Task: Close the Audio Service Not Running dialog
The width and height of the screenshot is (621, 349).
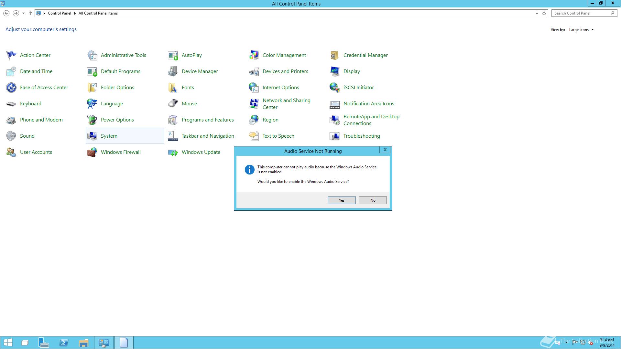Action: (x=385, y=150)
